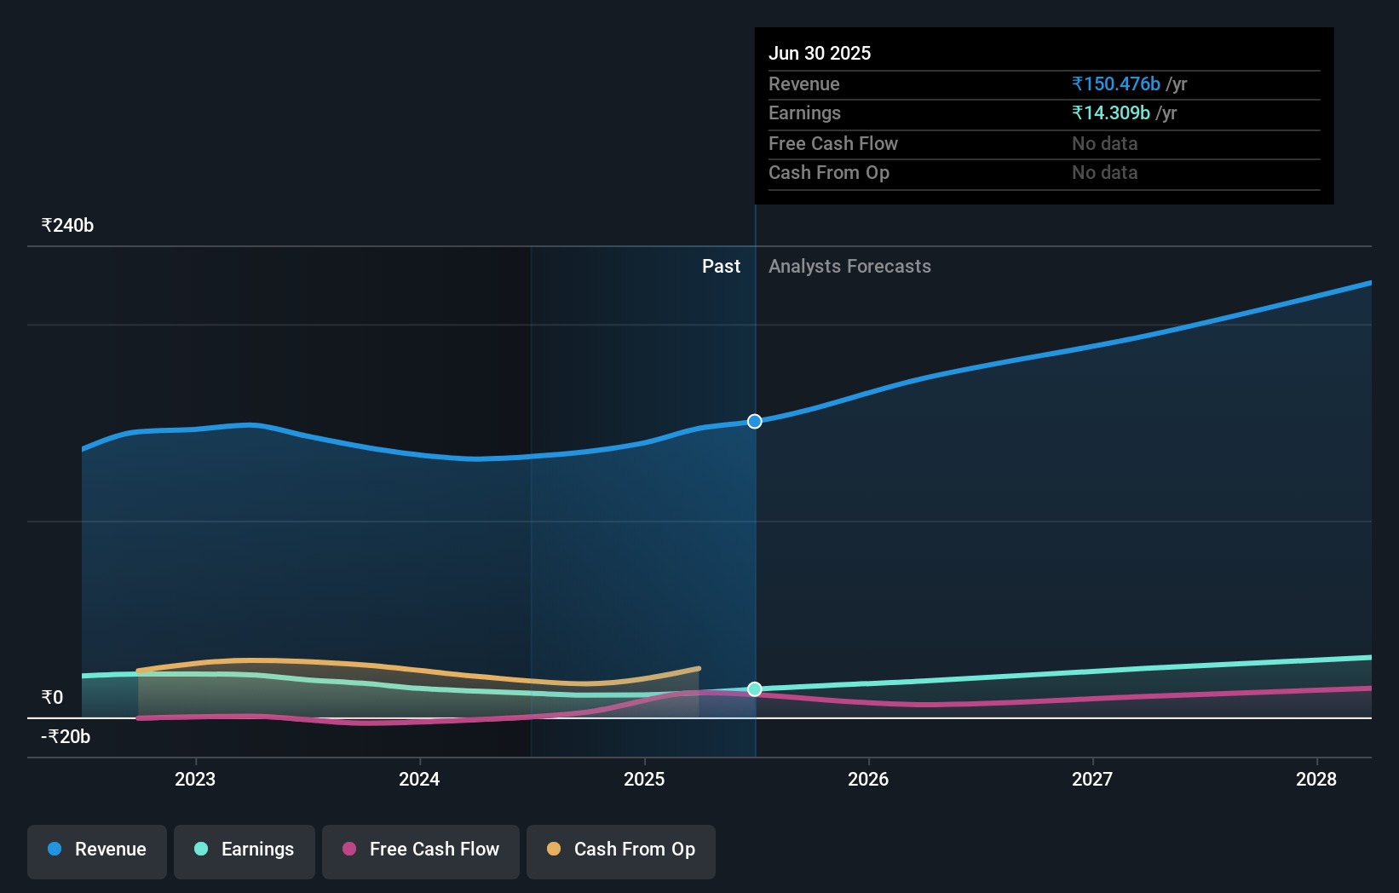Click the 2025 x-axis label
1399x893 pixels.
[x=644, y=779]
